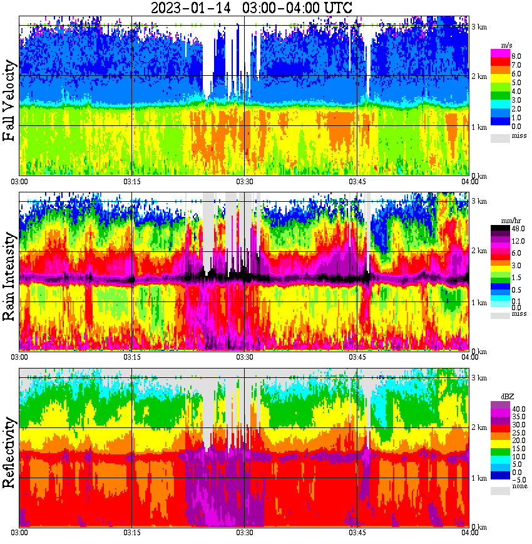Select the 03:45 tick under Fall Velocity panel

357,182
